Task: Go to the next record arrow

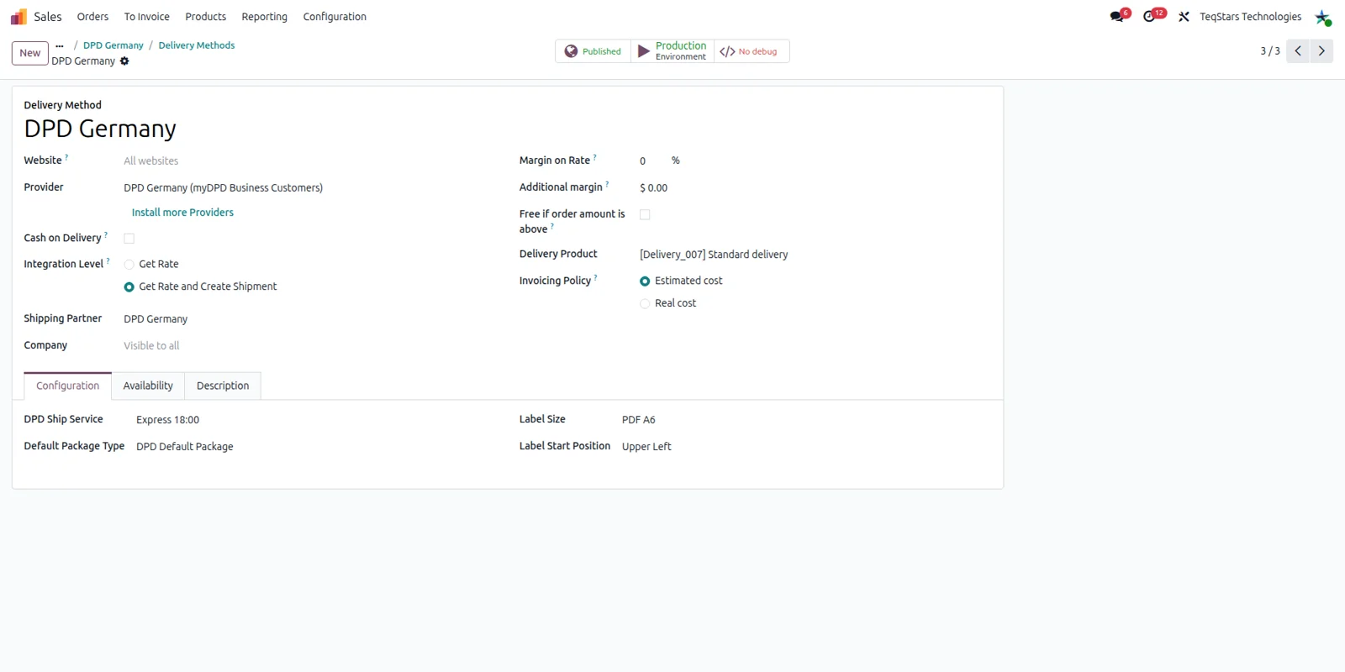Action: click(x=1321, y=51)
